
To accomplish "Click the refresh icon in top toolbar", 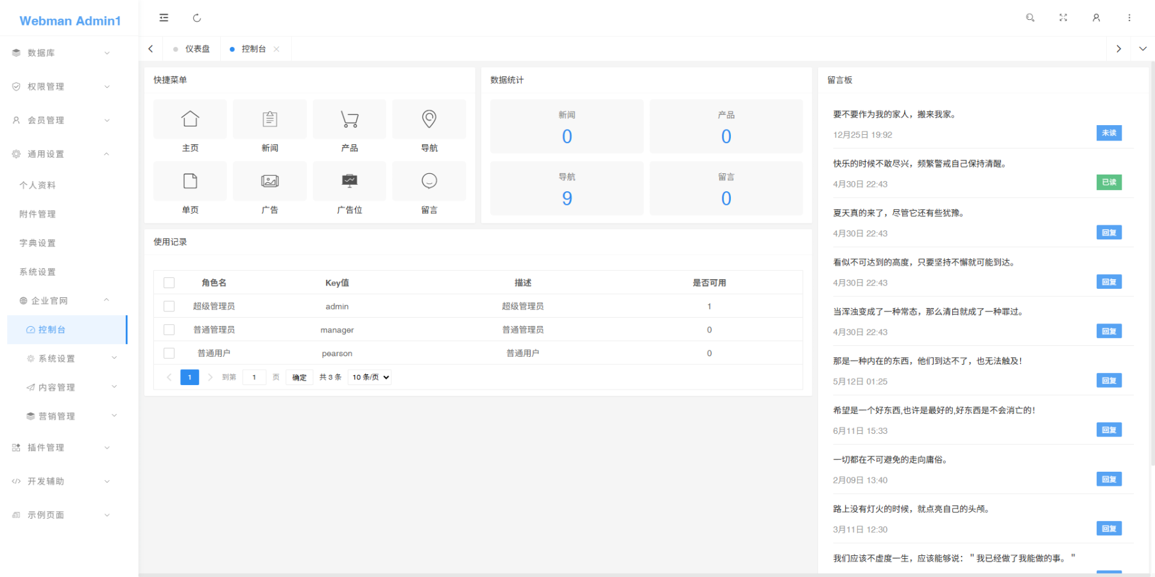I will pos(197,18).
